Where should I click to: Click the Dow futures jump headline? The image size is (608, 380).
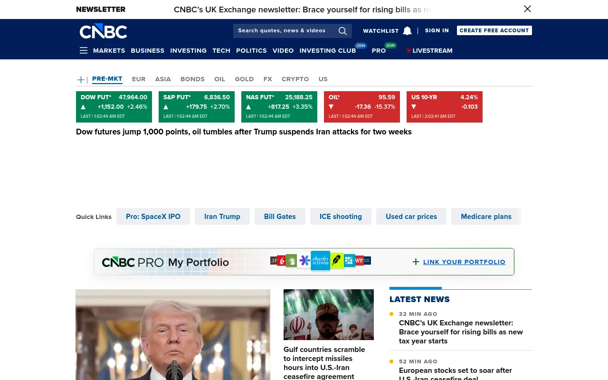(x=244, y=132)
